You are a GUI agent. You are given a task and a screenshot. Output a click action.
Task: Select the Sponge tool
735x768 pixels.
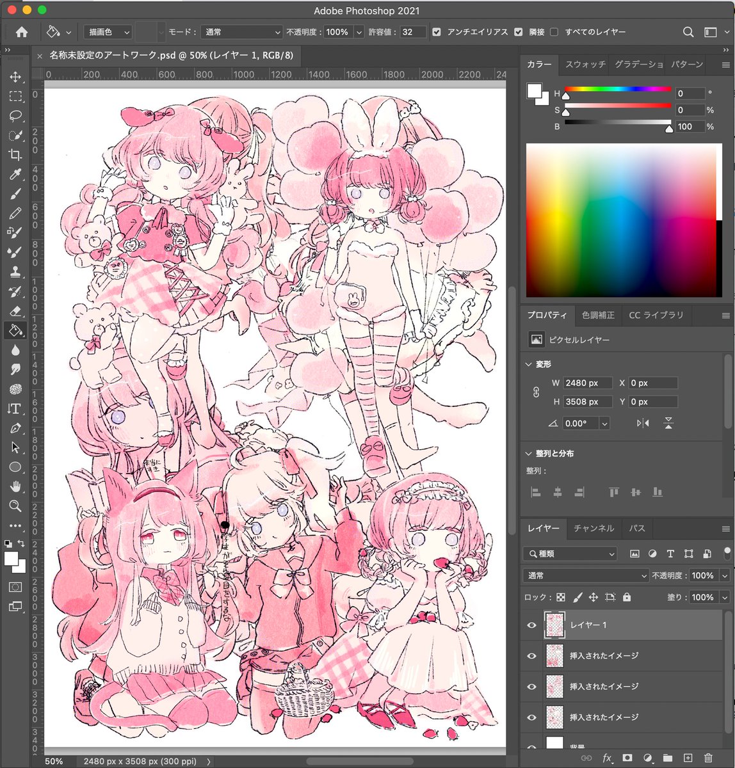coord(15,389)
